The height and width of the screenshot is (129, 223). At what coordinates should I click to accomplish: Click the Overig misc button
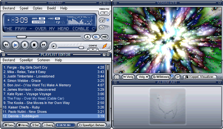click(x=48, y=125)
